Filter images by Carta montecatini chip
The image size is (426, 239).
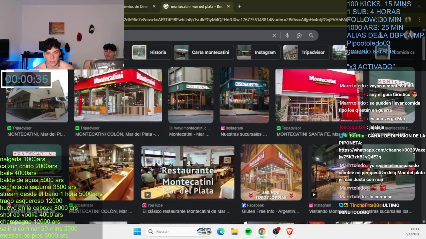(x=204, y=52)
